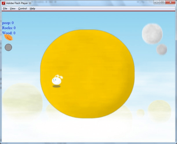Click the faded pale planet at bottom right
Screen dimensions: 177x144
(160, 111)
